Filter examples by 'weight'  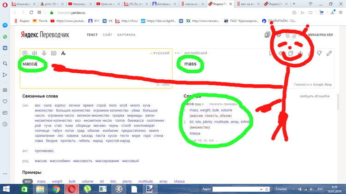[x=57, y=182]
